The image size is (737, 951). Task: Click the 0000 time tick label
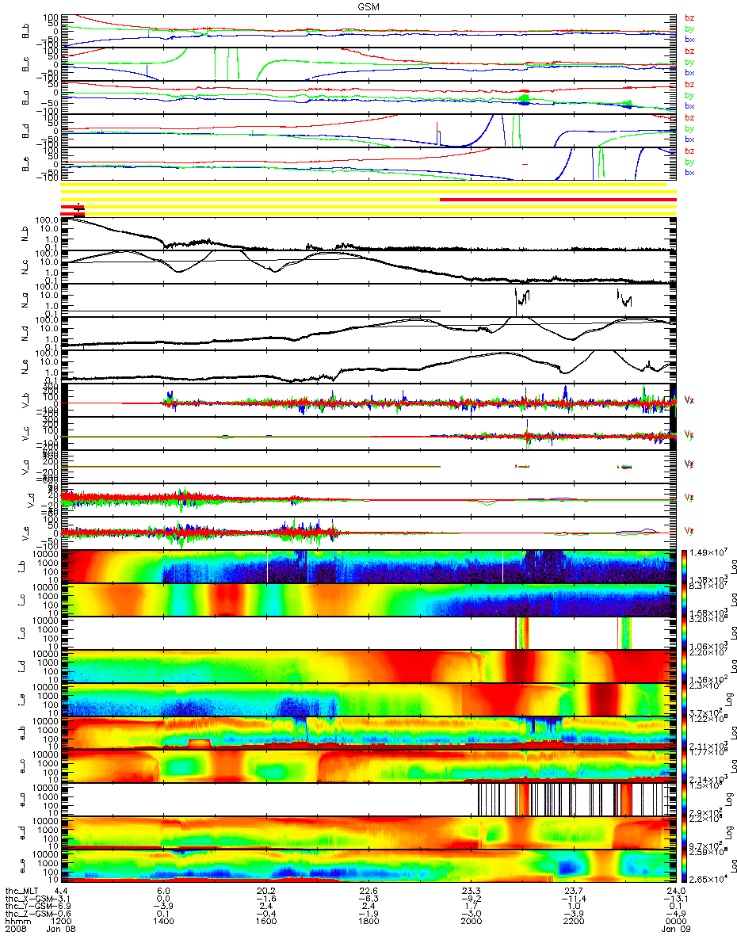point(674,922)
